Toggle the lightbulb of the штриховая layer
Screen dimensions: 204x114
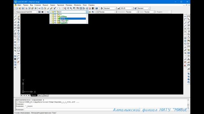coord(51,23)
